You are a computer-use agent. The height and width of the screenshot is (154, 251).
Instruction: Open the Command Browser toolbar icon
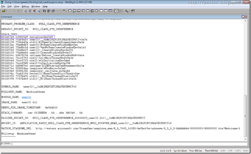pos(110,11)
